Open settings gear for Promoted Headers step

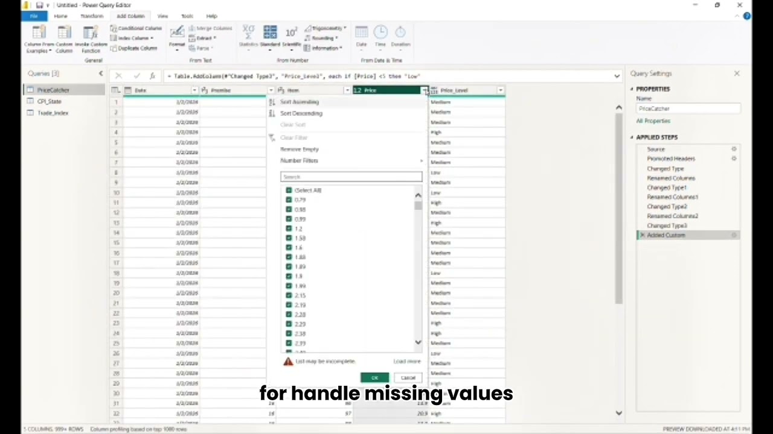[x=734, y=159]
